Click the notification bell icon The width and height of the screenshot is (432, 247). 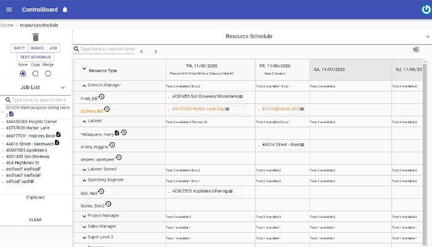click(x=65, y=9)
